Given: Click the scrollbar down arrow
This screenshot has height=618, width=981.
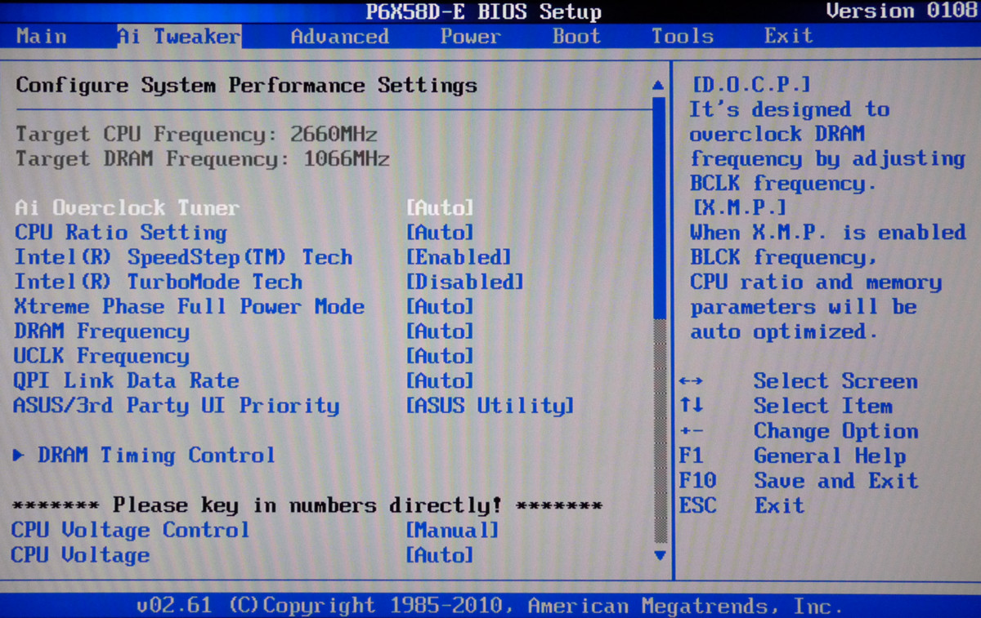Looking at the screenshot, I should point(660,555).
